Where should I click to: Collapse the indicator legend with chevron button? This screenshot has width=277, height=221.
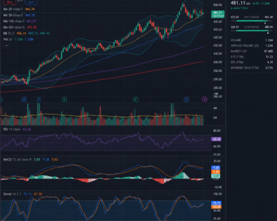(x=6, y=45)
